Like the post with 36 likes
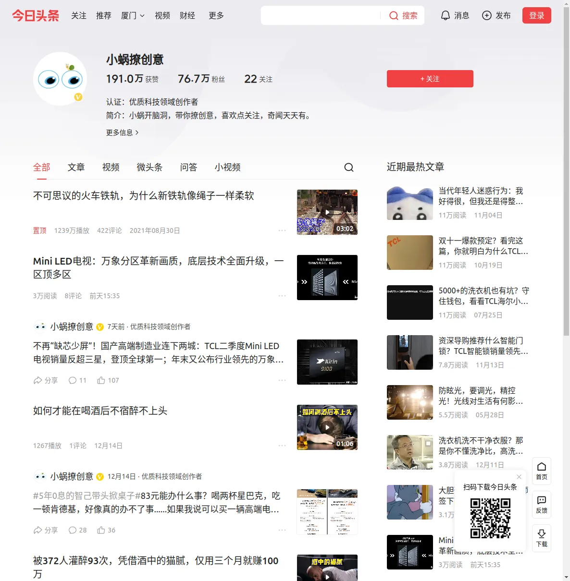 point(106,530)
